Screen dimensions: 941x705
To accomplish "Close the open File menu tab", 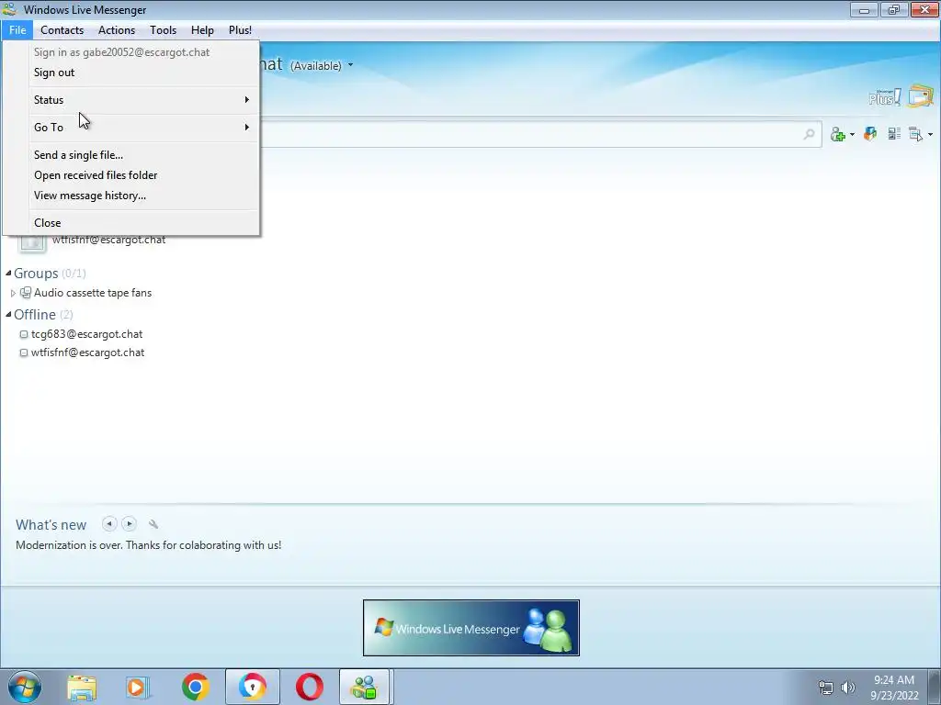I will (17, 30).
